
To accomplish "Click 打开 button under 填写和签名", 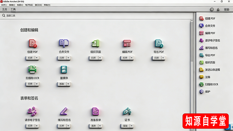I will pos(62,126).
